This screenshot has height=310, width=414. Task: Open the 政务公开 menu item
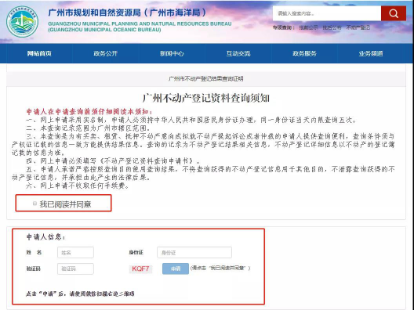coord(106,53)
